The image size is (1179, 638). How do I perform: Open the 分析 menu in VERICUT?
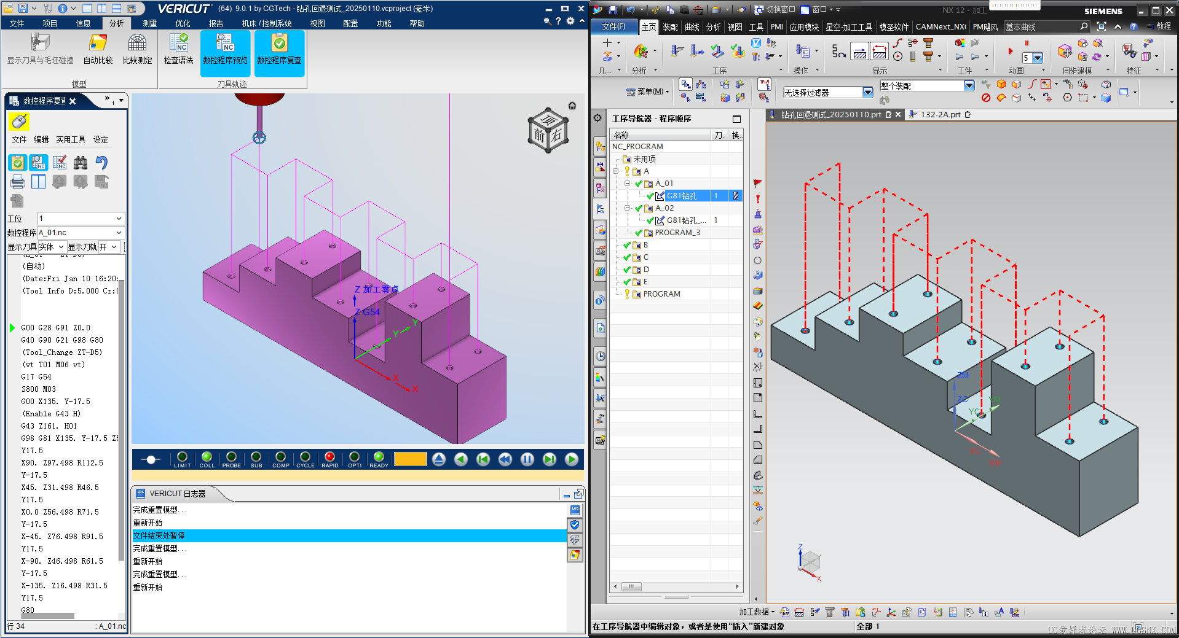tap(117, 23)
